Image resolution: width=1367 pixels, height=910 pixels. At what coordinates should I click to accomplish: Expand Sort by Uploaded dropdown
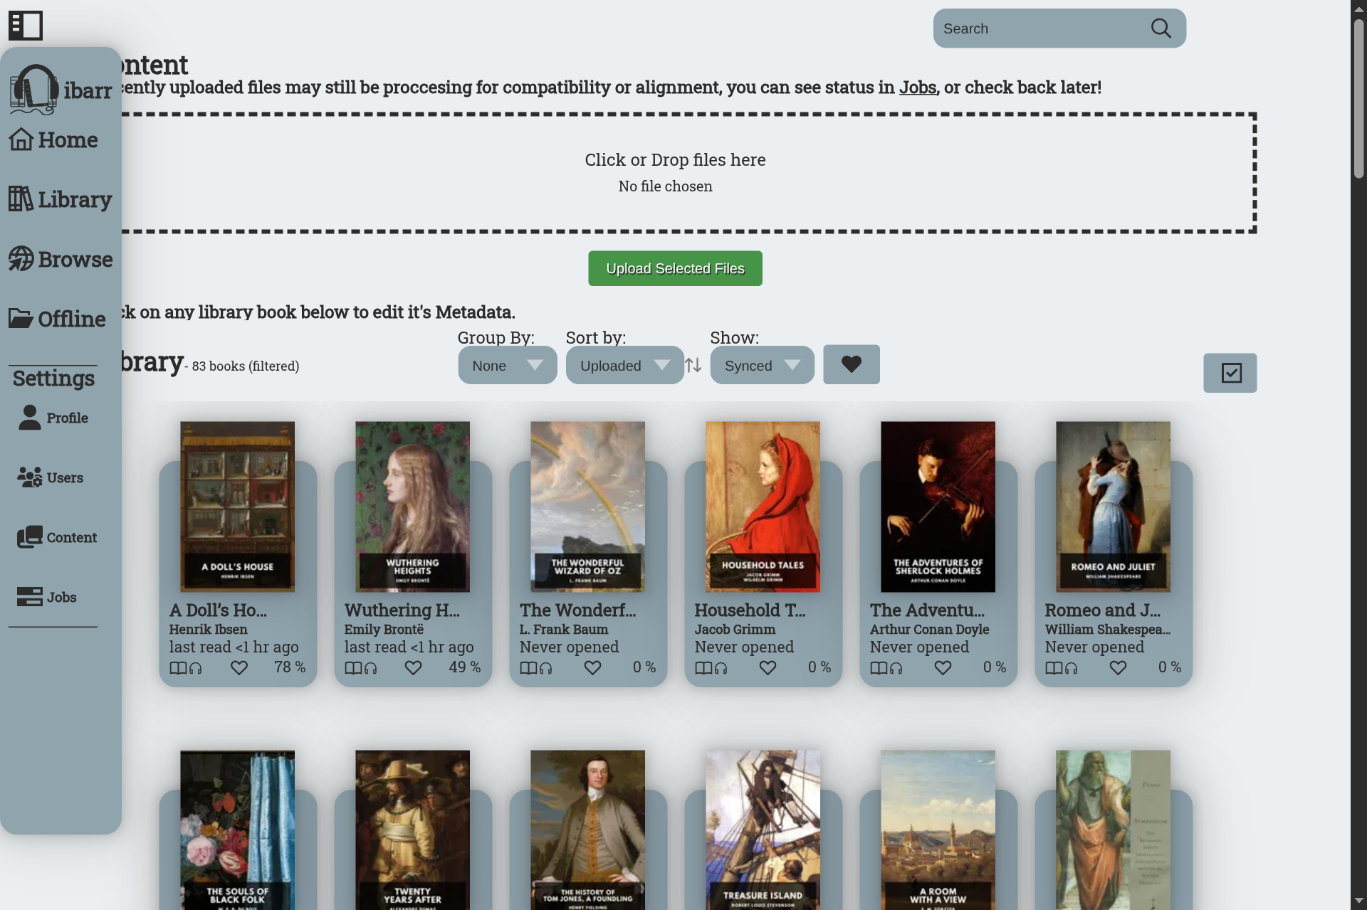(x=624, y=366)
